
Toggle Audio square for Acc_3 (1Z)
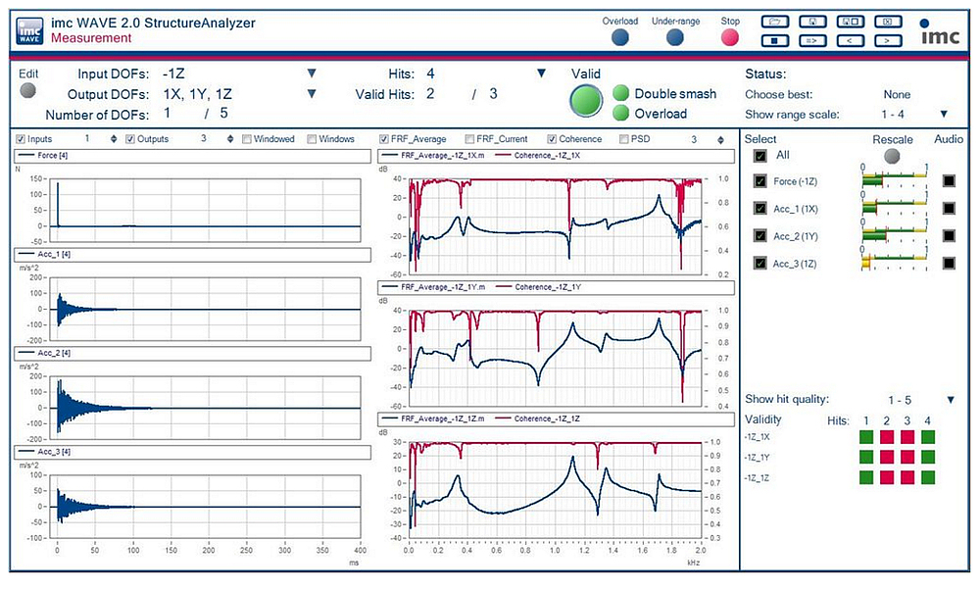coord(949,263)
